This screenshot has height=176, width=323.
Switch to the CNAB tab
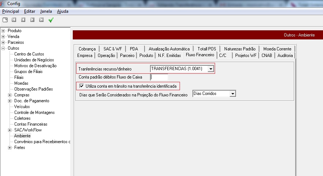pyautogui.click(x=267, y=55)
